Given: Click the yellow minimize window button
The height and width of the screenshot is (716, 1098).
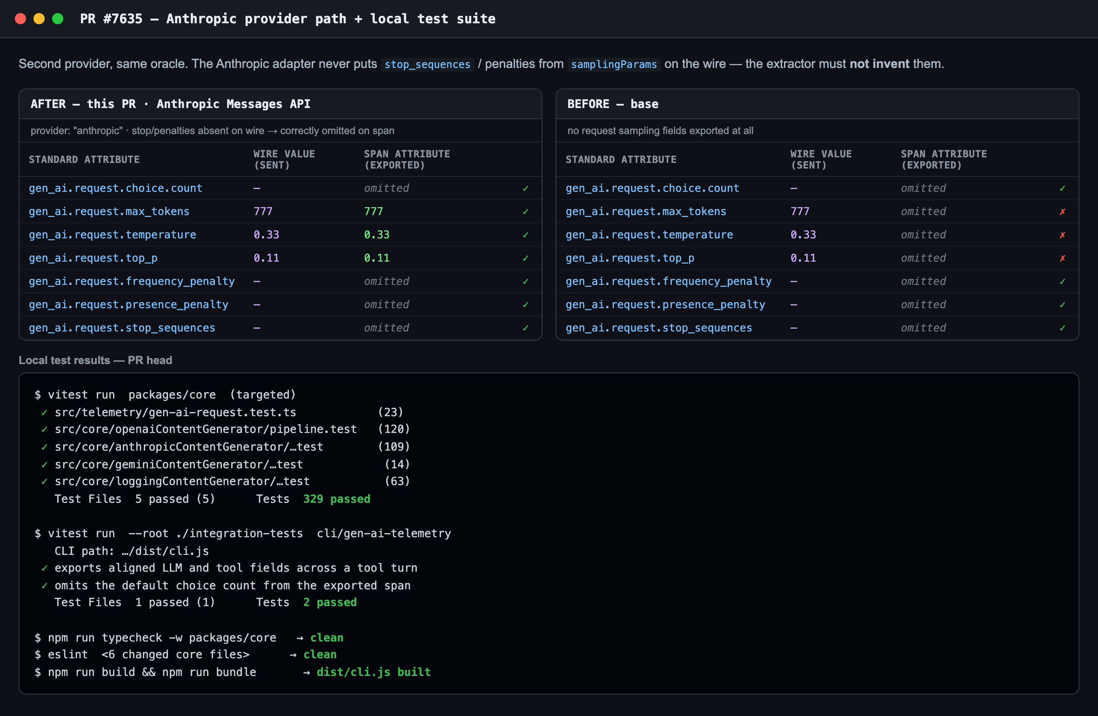Looking at the screenshot, I should [39, 19].
